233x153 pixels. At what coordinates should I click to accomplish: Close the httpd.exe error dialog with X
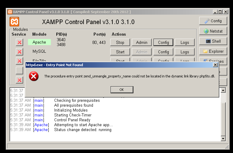click(x=215, y=65)
